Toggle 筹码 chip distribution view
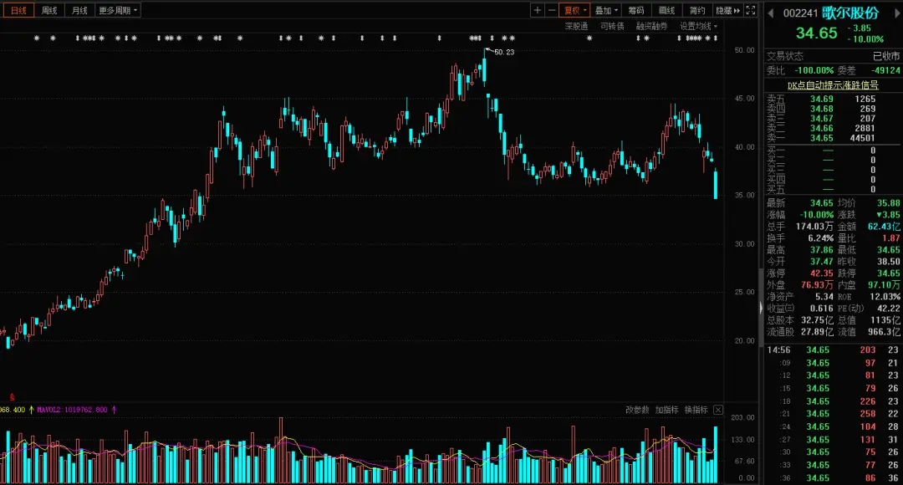 (x=636, y=10)
